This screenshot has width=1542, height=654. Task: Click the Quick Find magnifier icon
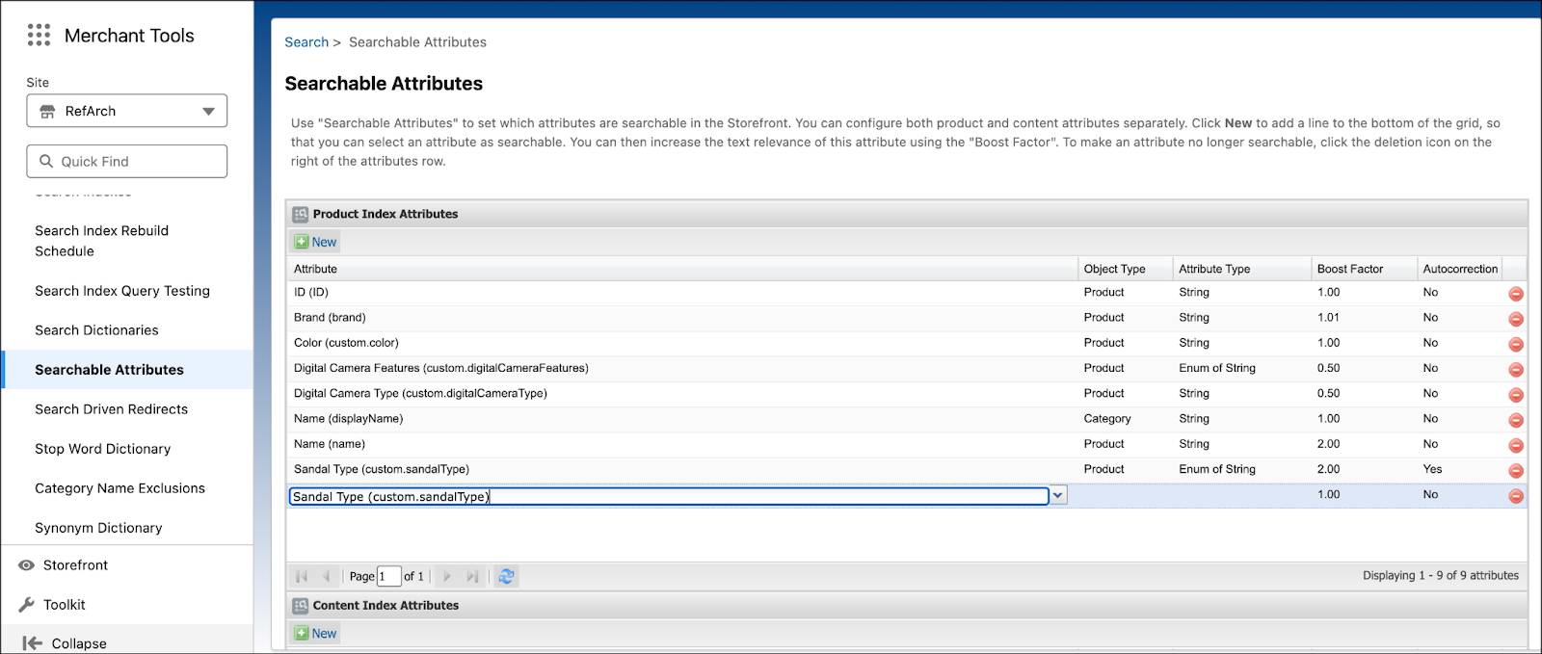46,161
